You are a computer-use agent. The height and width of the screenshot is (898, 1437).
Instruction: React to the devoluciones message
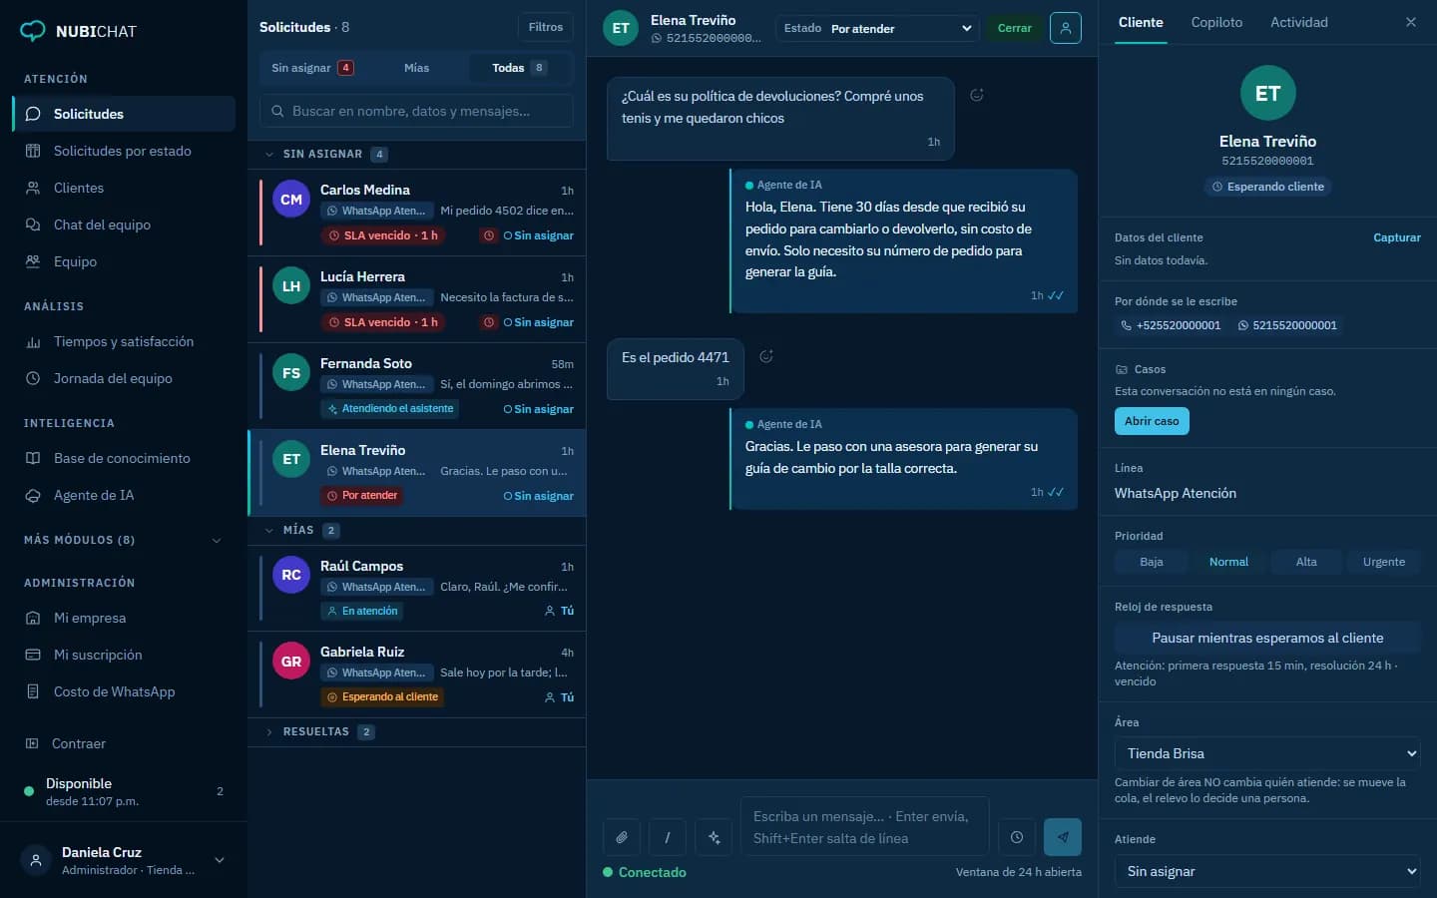pos(977,95)
